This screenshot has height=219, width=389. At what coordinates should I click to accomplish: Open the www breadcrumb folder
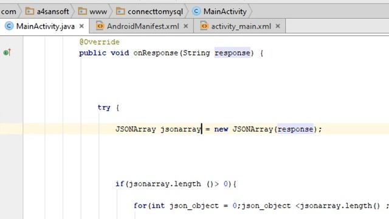92,12
